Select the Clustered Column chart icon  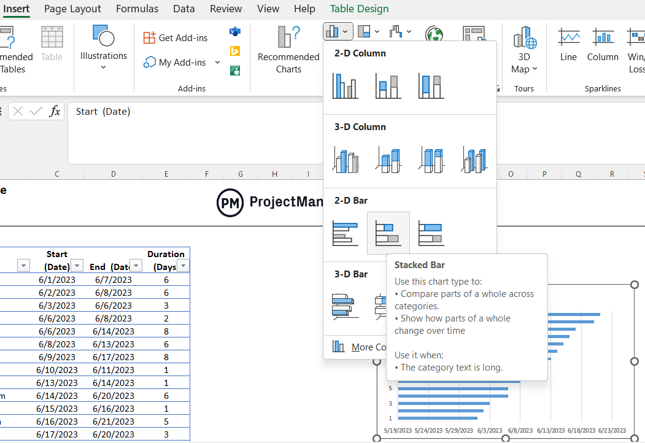[345, 86]
